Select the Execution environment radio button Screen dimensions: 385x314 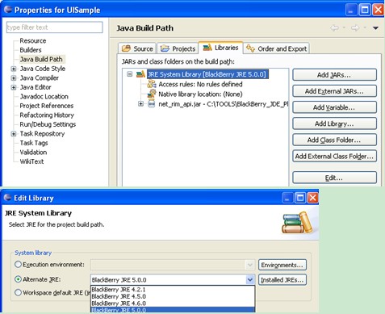18,265
